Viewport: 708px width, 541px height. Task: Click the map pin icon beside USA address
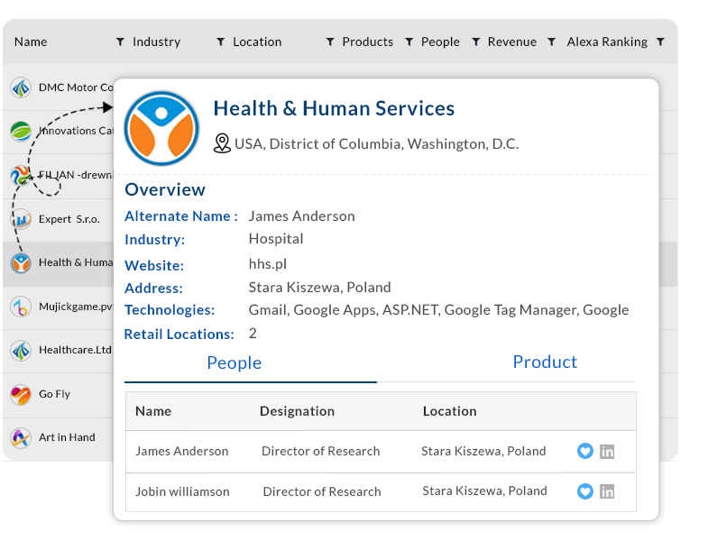coord(222,143)
